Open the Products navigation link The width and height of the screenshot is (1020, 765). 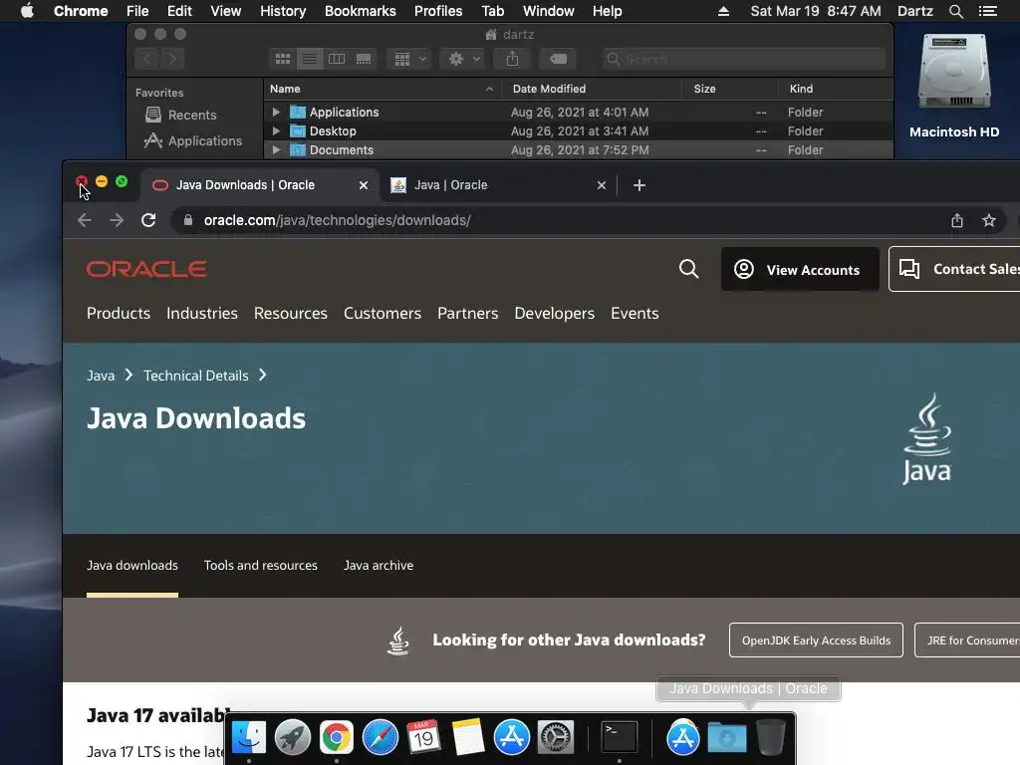coord(119,314)
